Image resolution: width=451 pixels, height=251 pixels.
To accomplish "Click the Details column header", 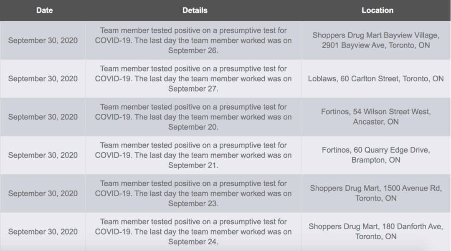I will click(x=195, y=10).
